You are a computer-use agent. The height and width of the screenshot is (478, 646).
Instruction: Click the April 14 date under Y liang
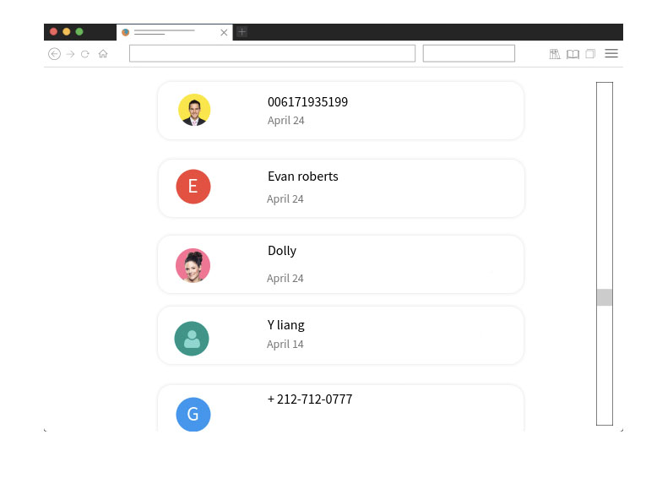(x=285, y=344)
